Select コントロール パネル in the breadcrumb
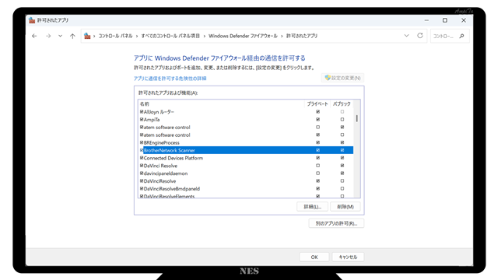Screen dimensions: 498x280 coord(115,37)
